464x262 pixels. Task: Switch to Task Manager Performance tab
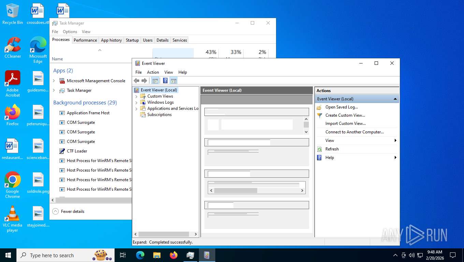[85, 40]
